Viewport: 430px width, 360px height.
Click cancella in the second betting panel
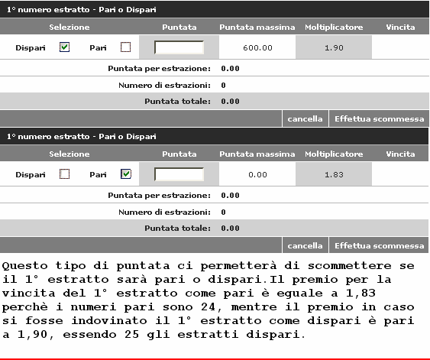pos(306,245)
